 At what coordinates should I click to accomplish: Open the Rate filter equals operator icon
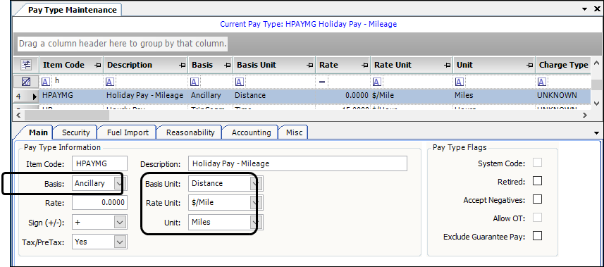322,82
